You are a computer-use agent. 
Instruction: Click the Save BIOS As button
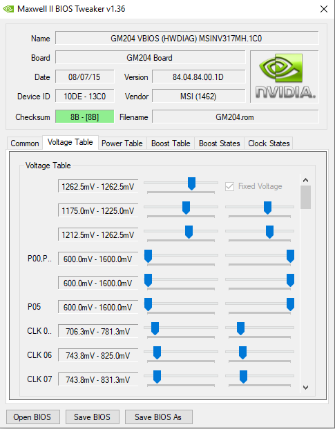click(x=159, y=417)
